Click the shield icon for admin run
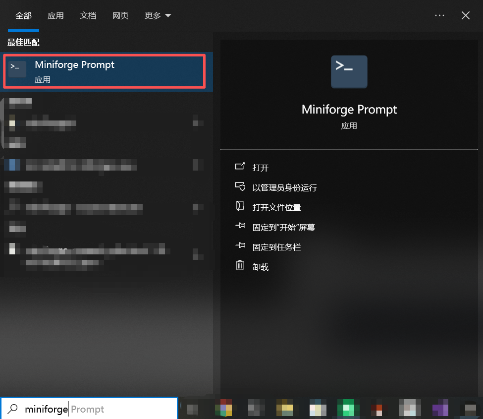 pos(240,186)
